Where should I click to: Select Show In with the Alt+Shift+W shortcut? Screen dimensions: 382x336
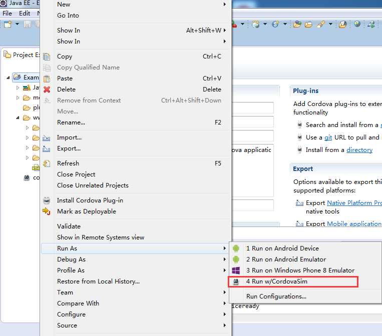click(136, 30)
